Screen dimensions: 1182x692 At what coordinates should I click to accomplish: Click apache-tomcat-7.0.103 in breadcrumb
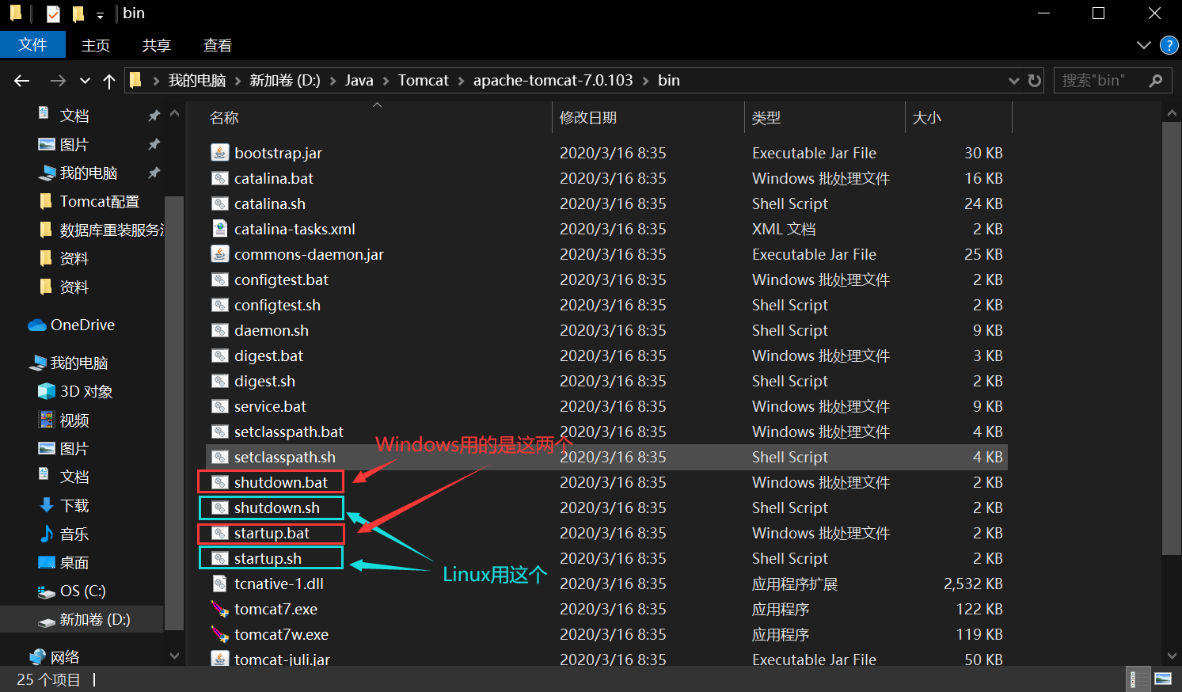553,81
